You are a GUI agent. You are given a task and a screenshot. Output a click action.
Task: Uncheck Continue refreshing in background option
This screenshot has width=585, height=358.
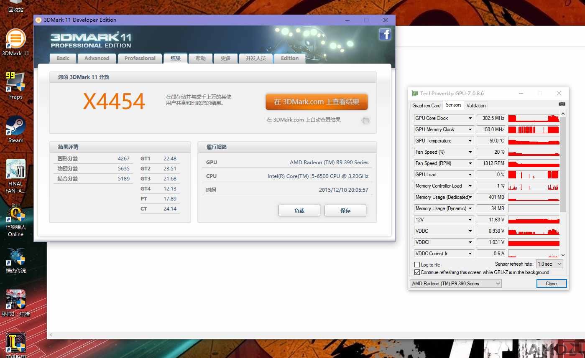pos(417,272)
